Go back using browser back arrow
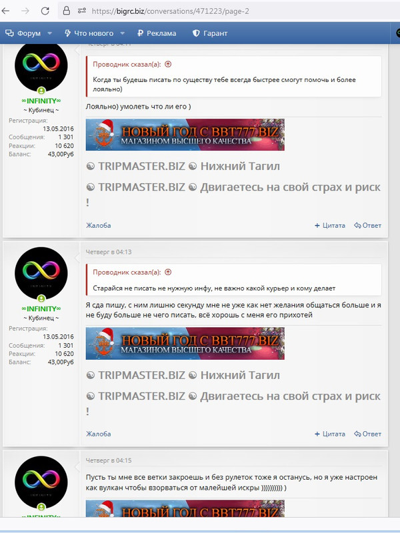Screen dimensions: 400x533 tap(5, 11)
